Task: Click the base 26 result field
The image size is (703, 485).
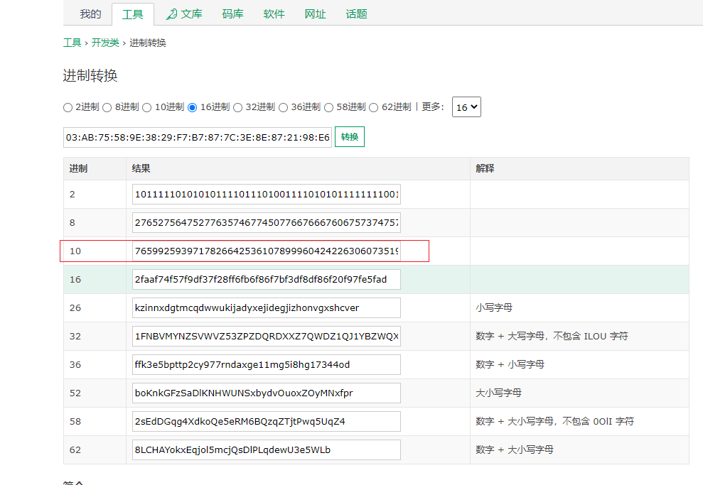Action: point(267,307)
